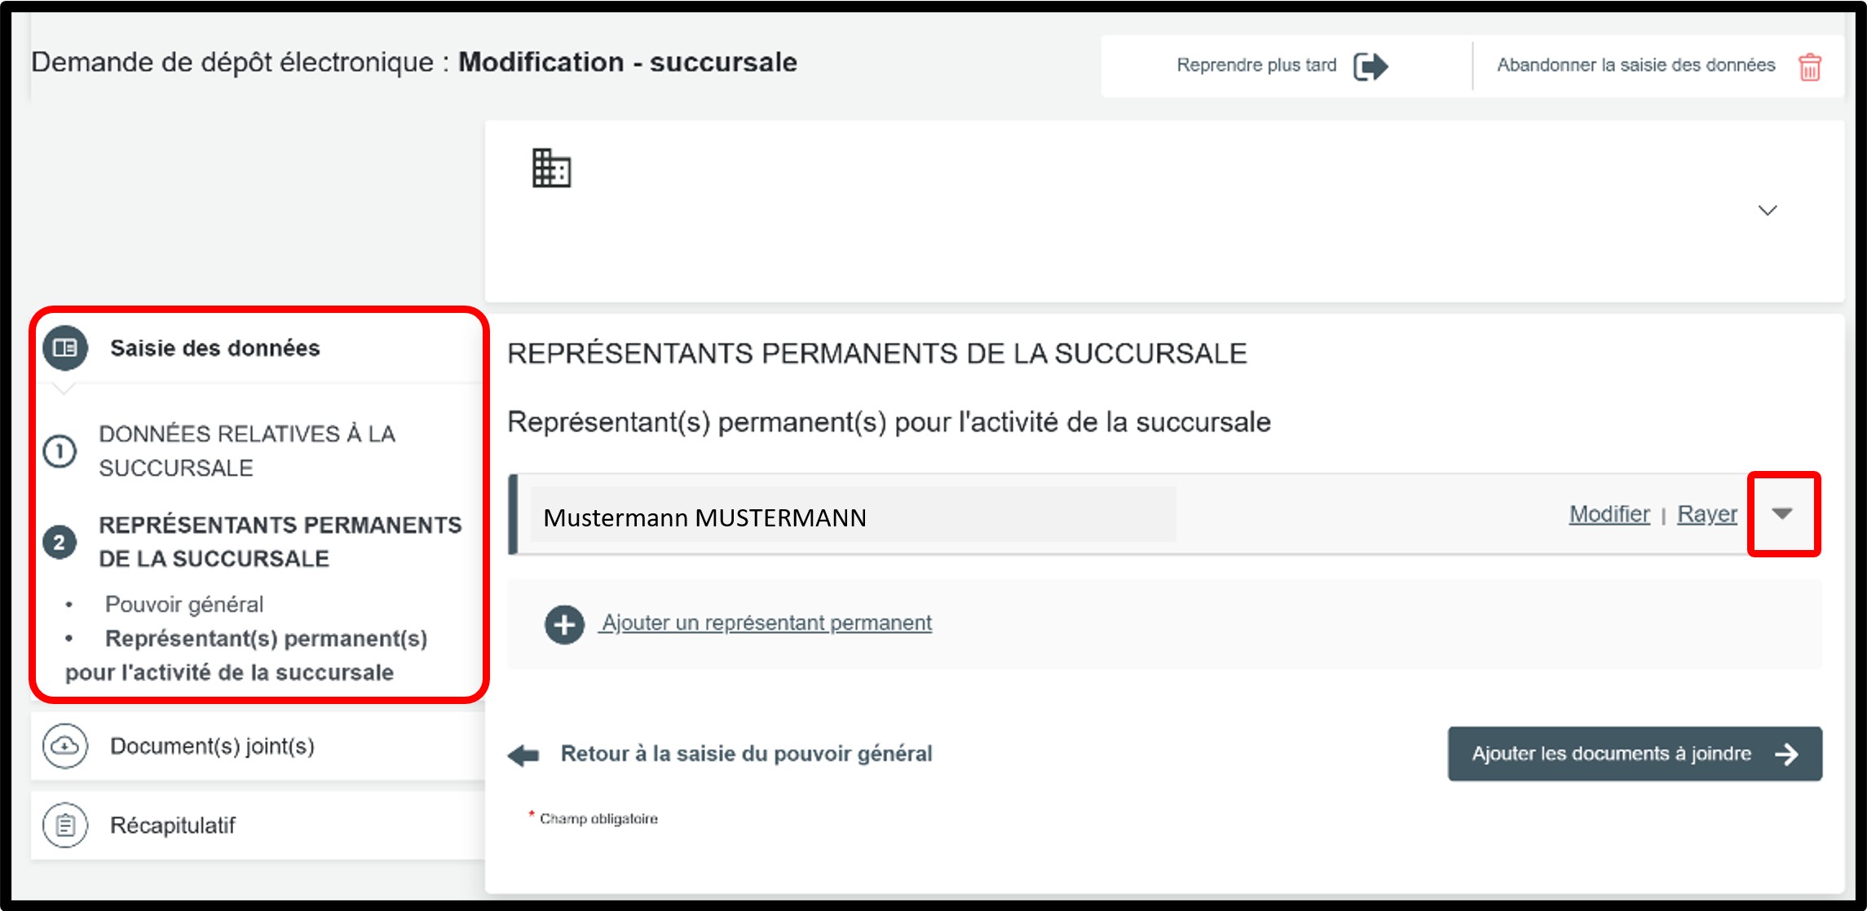
Task: Open the Document(s) joint(s) section
Action: point(212,746)
